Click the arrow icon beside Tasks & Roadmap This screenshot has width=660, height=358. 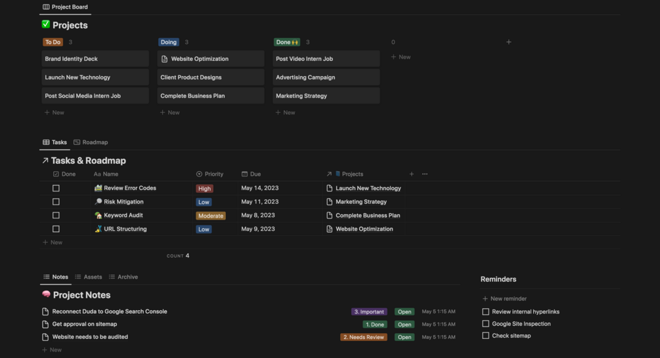[45, 161]
